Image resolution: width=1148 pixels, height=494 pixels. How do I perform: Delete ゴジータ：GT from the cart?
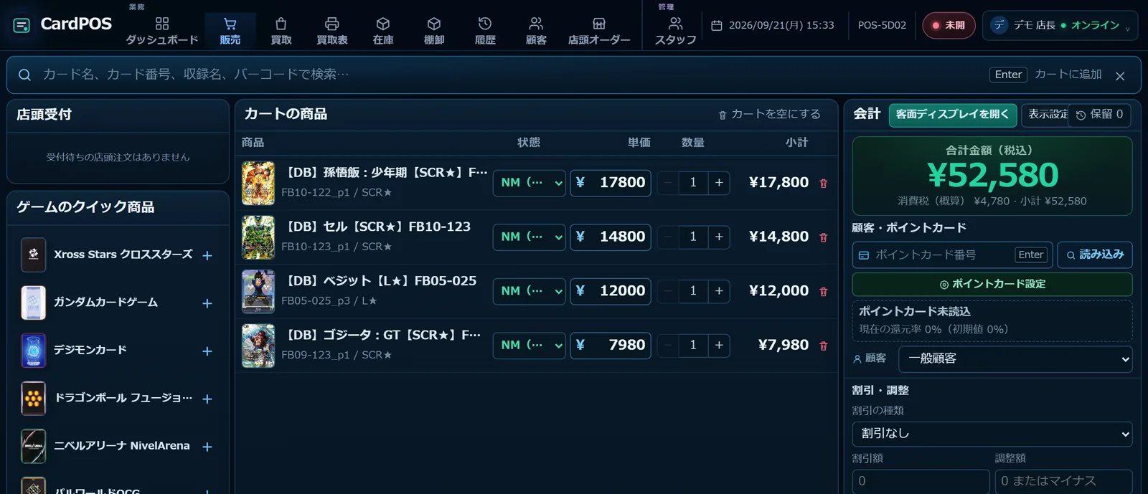tap(824, 346)
